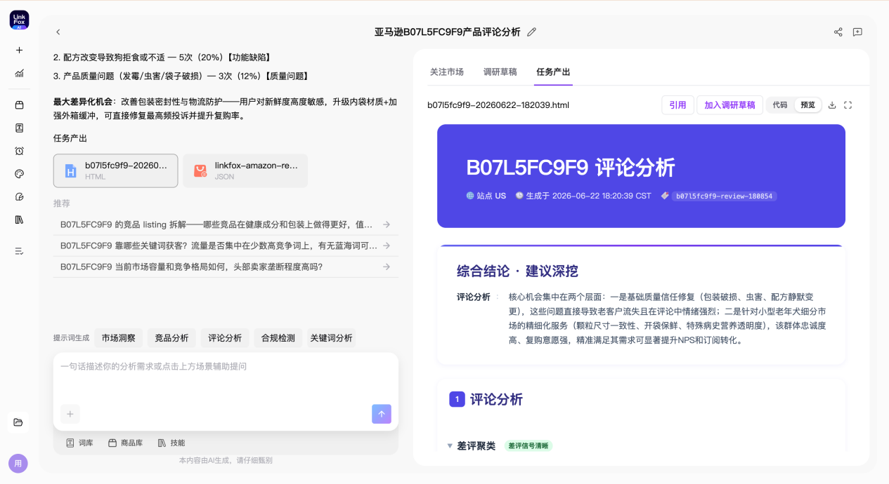Open the folder icon near sidebar bottom

coord(18,422)
